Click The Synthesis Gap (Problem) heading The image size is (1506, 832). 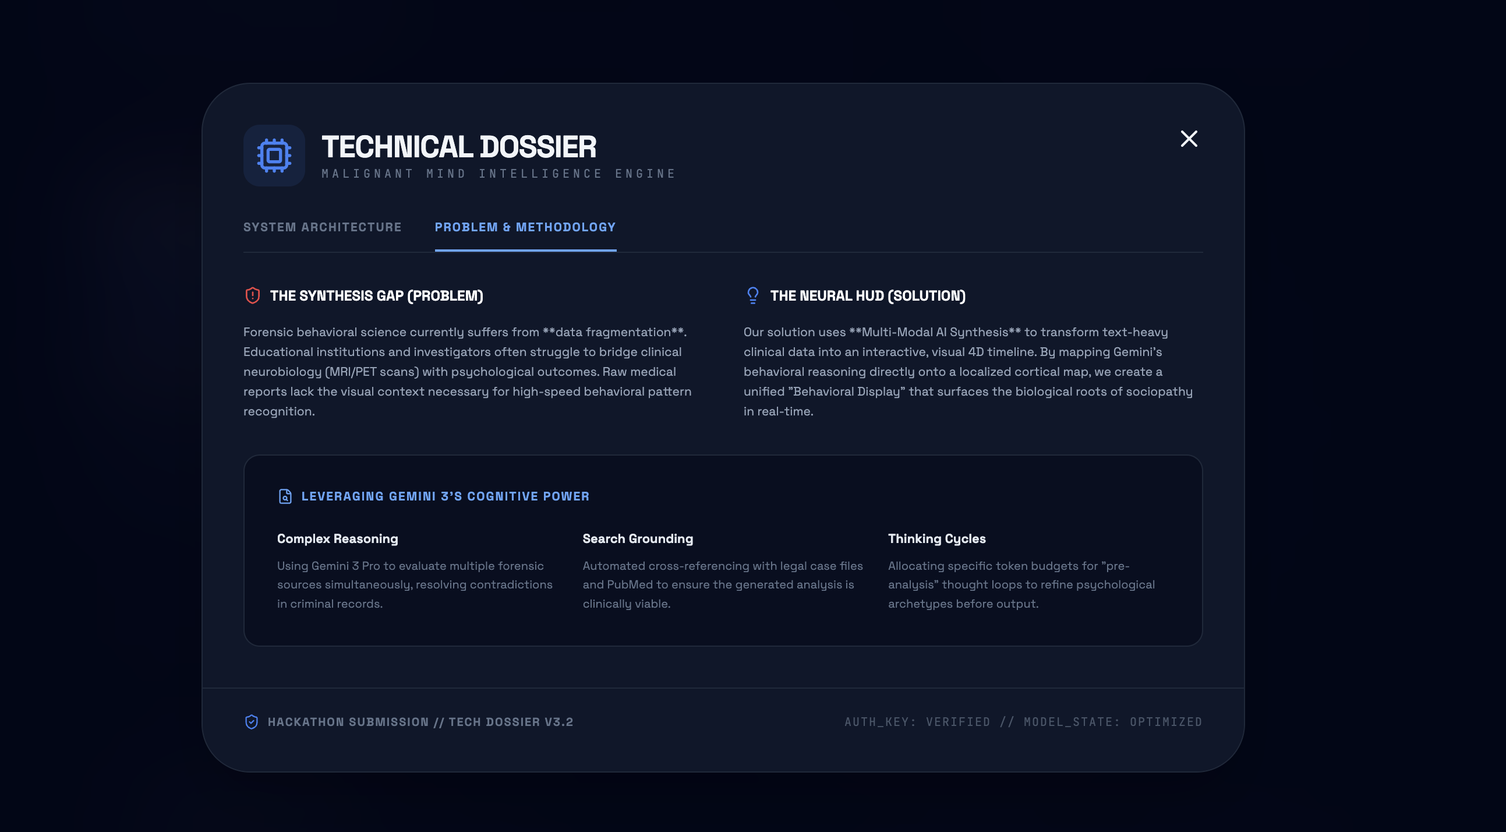pyautogui.click(x=376, y=295)
